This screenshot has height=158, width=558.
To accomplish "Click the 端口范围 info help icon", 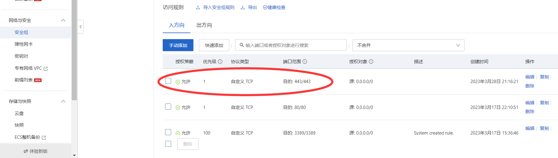I will coord(305,62).
